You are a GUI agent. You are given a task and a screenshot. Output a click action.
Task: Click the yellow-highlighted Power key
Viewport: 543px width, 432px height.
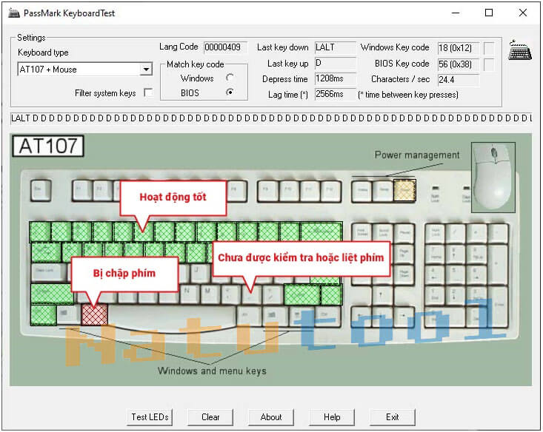tap(404, 190)
